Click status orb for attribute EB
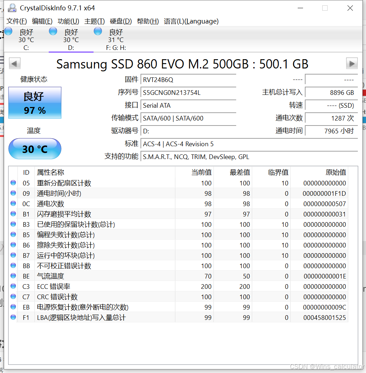The image size is (366, 373). (x=13, y=307)
